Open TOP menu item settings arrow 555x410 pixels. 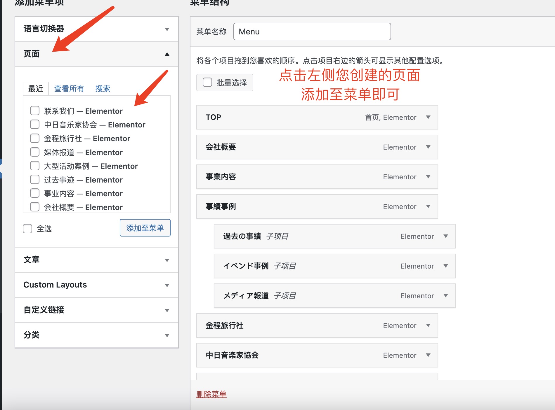tap(428, 117)
